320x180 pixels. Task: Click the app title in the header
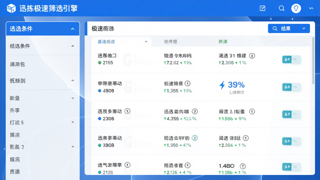[x=48, y=8]
